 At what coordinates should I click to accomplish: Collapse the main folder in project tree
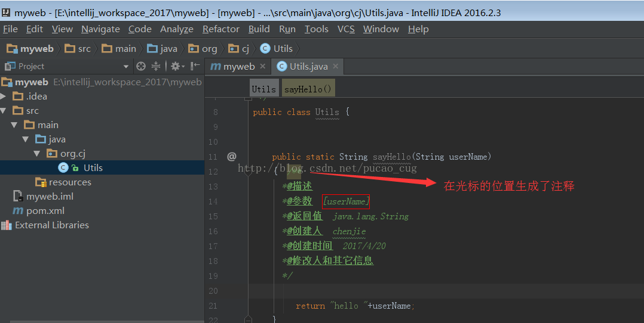tap(14, 125)
